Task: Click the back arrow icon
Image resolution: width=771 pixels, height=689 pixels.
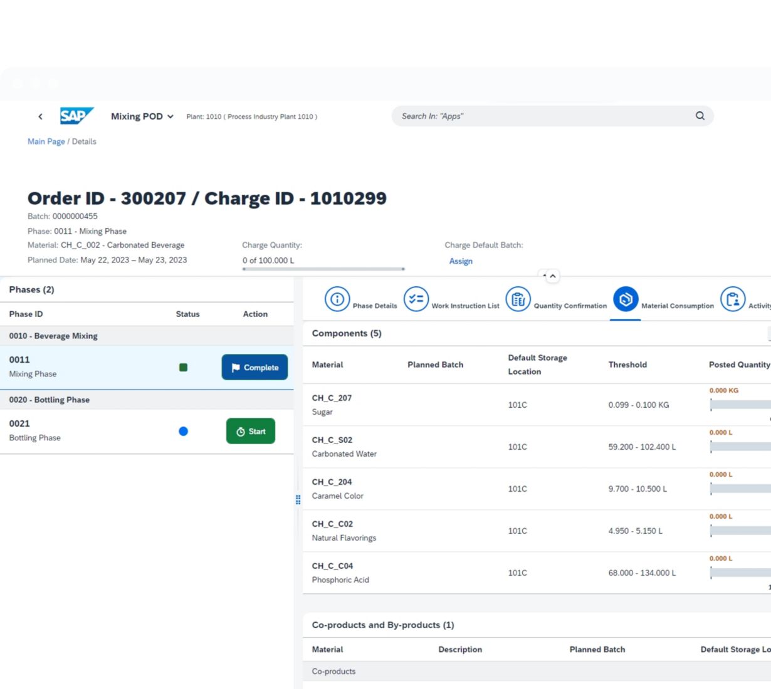Action: pyautogui.click(x=40, y=117)
